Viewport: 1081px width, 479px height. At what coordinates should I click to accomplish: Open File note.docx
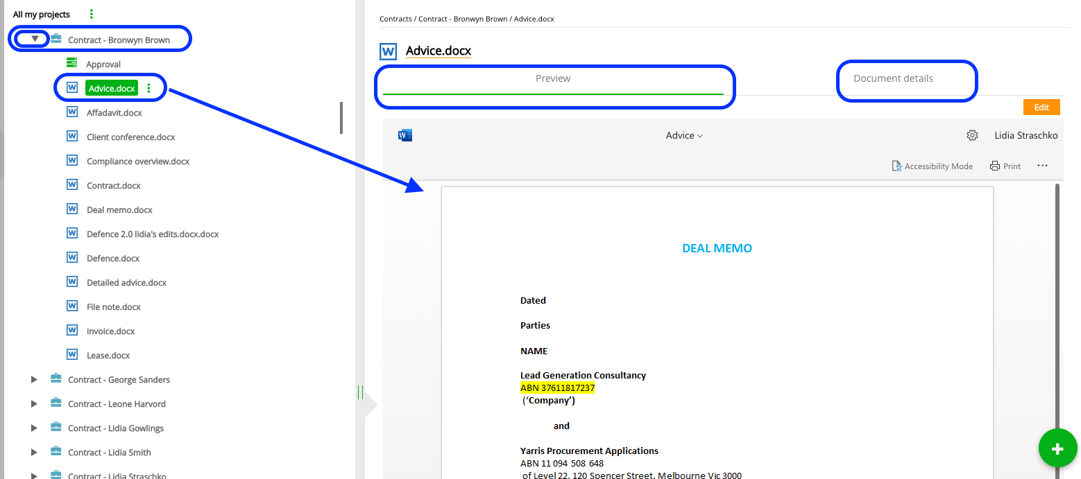coord(114,306)
